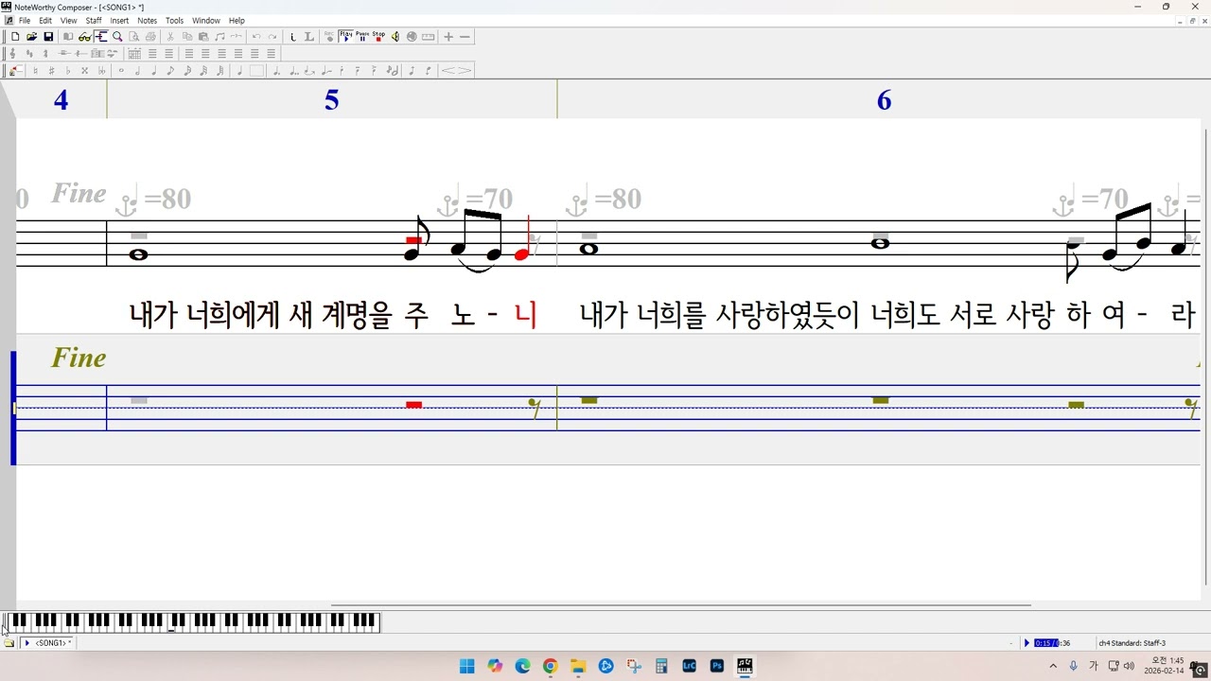Screen dimensions: 1211x681
Task: Open the lyrics 'L' editor icon
Action: [x=308, y=37]
